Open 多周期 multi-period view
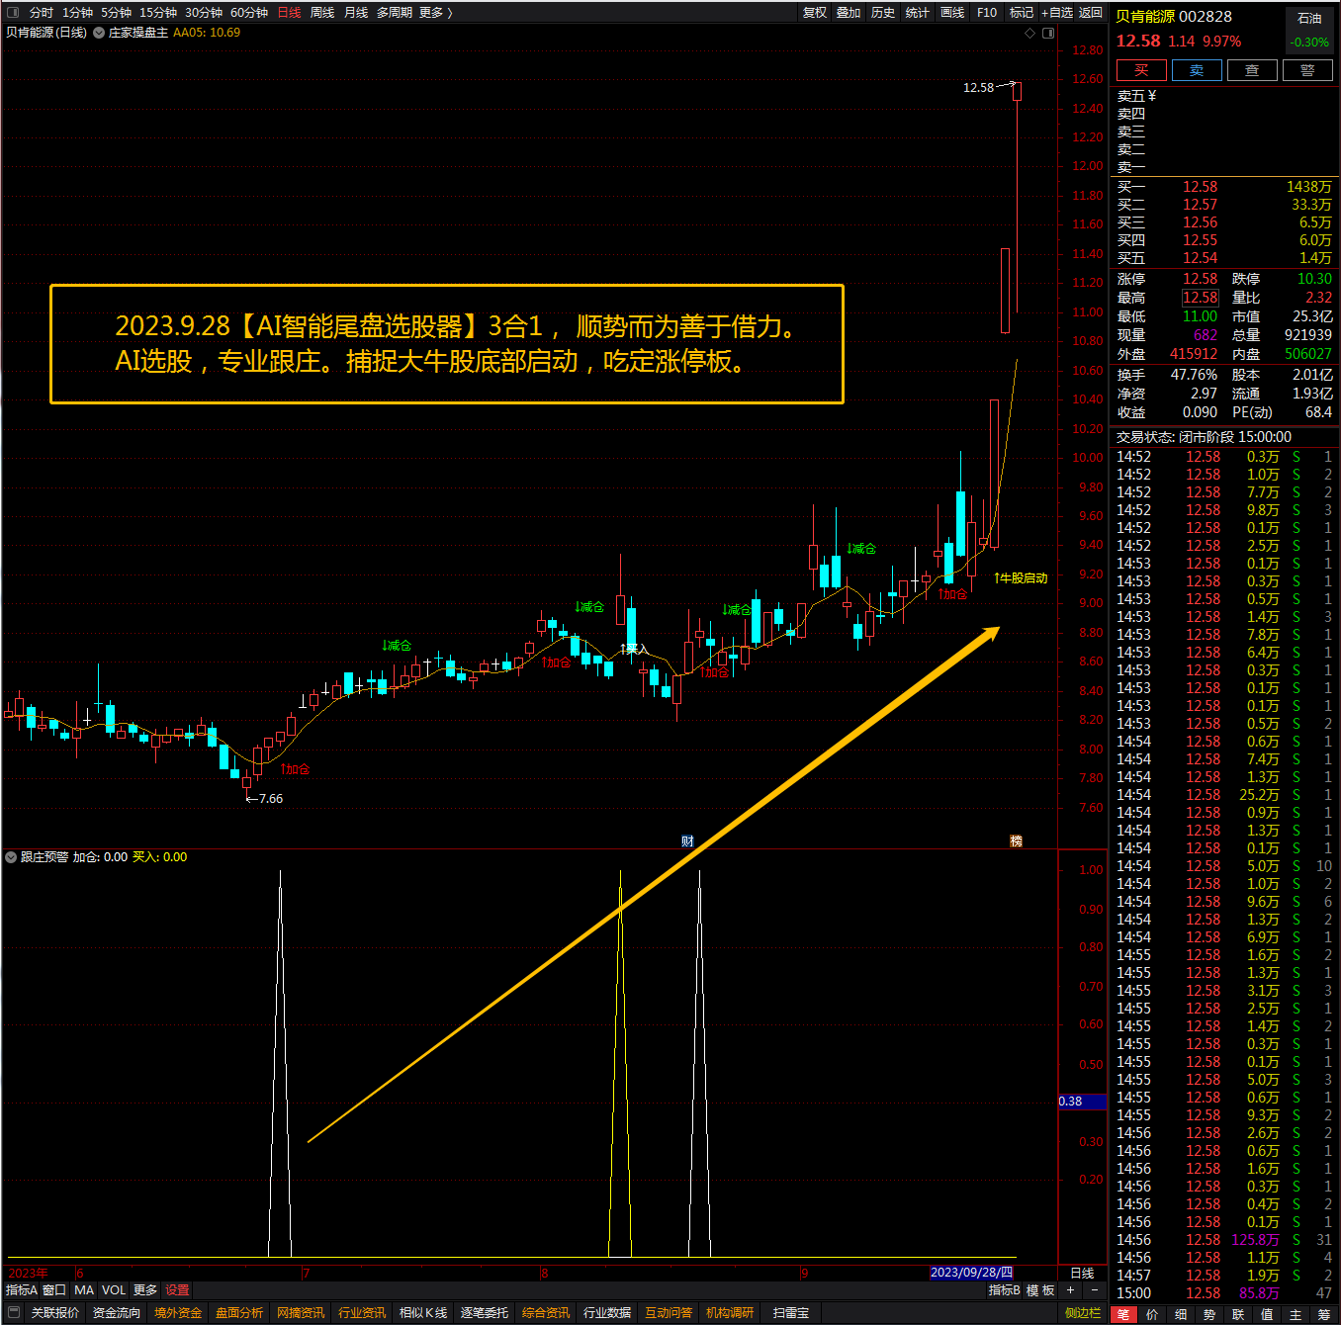Image resolution: width=1341 pixels, height=1325 pixels. (x=395, y=13)
